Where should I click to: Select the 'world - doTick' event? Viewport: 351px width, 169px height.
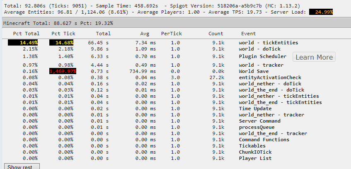(260, 49)
